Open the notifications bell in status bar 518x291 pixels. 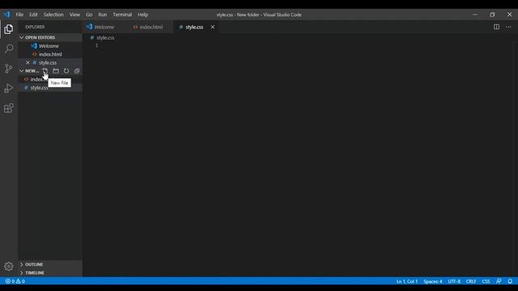pyautogui.click(x=510, y=281)
